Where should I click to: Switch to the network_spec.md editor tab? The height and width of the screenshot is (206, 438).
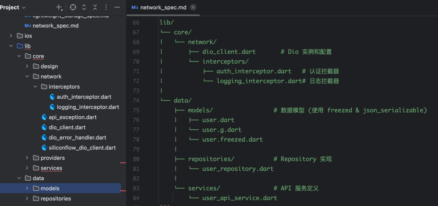pos(163,8)
